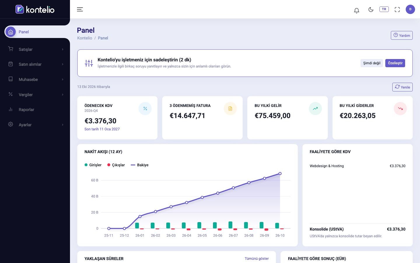This screenshot has height=263, width=420.
Task: Toggle the Bakiye legend line
Action: 139,165
